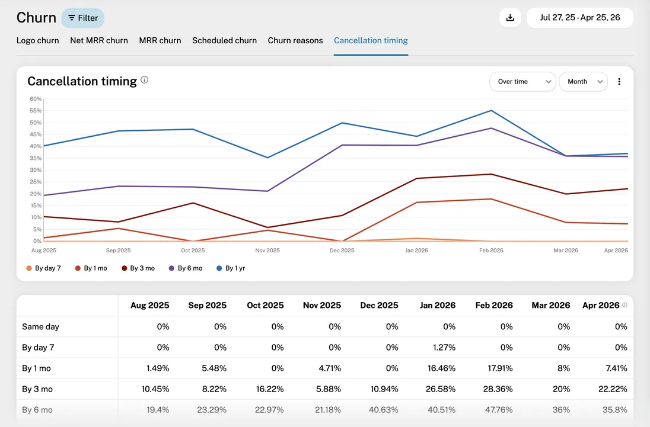The image size is (650, 427).
Task: Click the 10.45% cell in By 3 mo row
Action: pyautogui.click(x=155, y=389)
